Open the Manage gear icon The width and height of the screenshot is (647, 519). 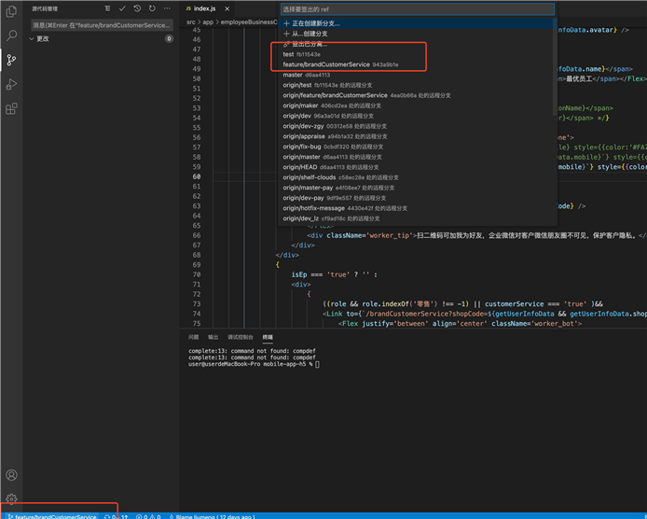[11, 498]
